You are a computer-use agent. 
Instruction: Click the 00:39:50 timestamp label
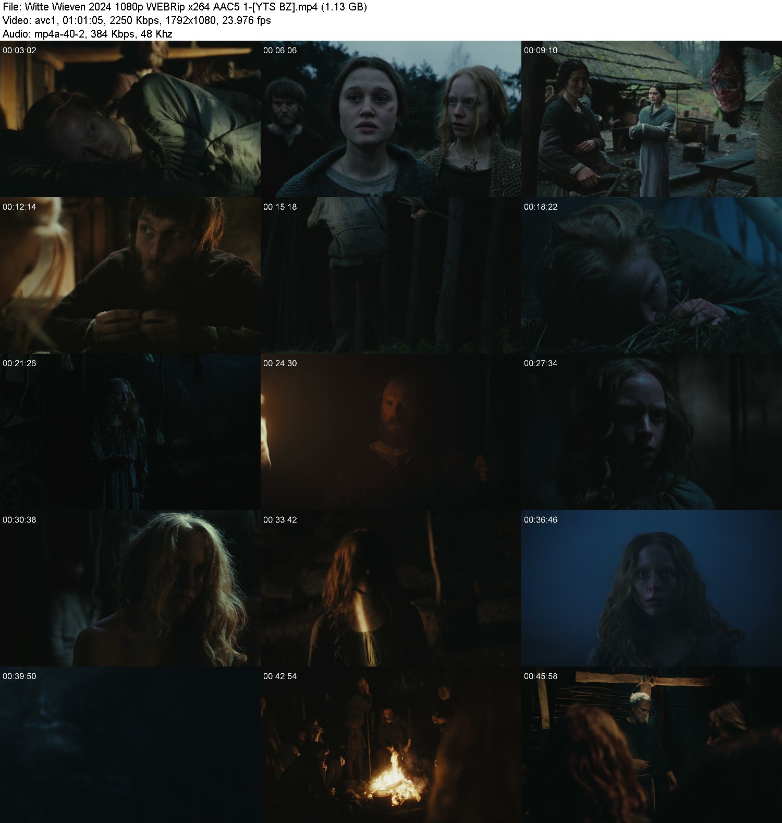click(x=19, y=676)
